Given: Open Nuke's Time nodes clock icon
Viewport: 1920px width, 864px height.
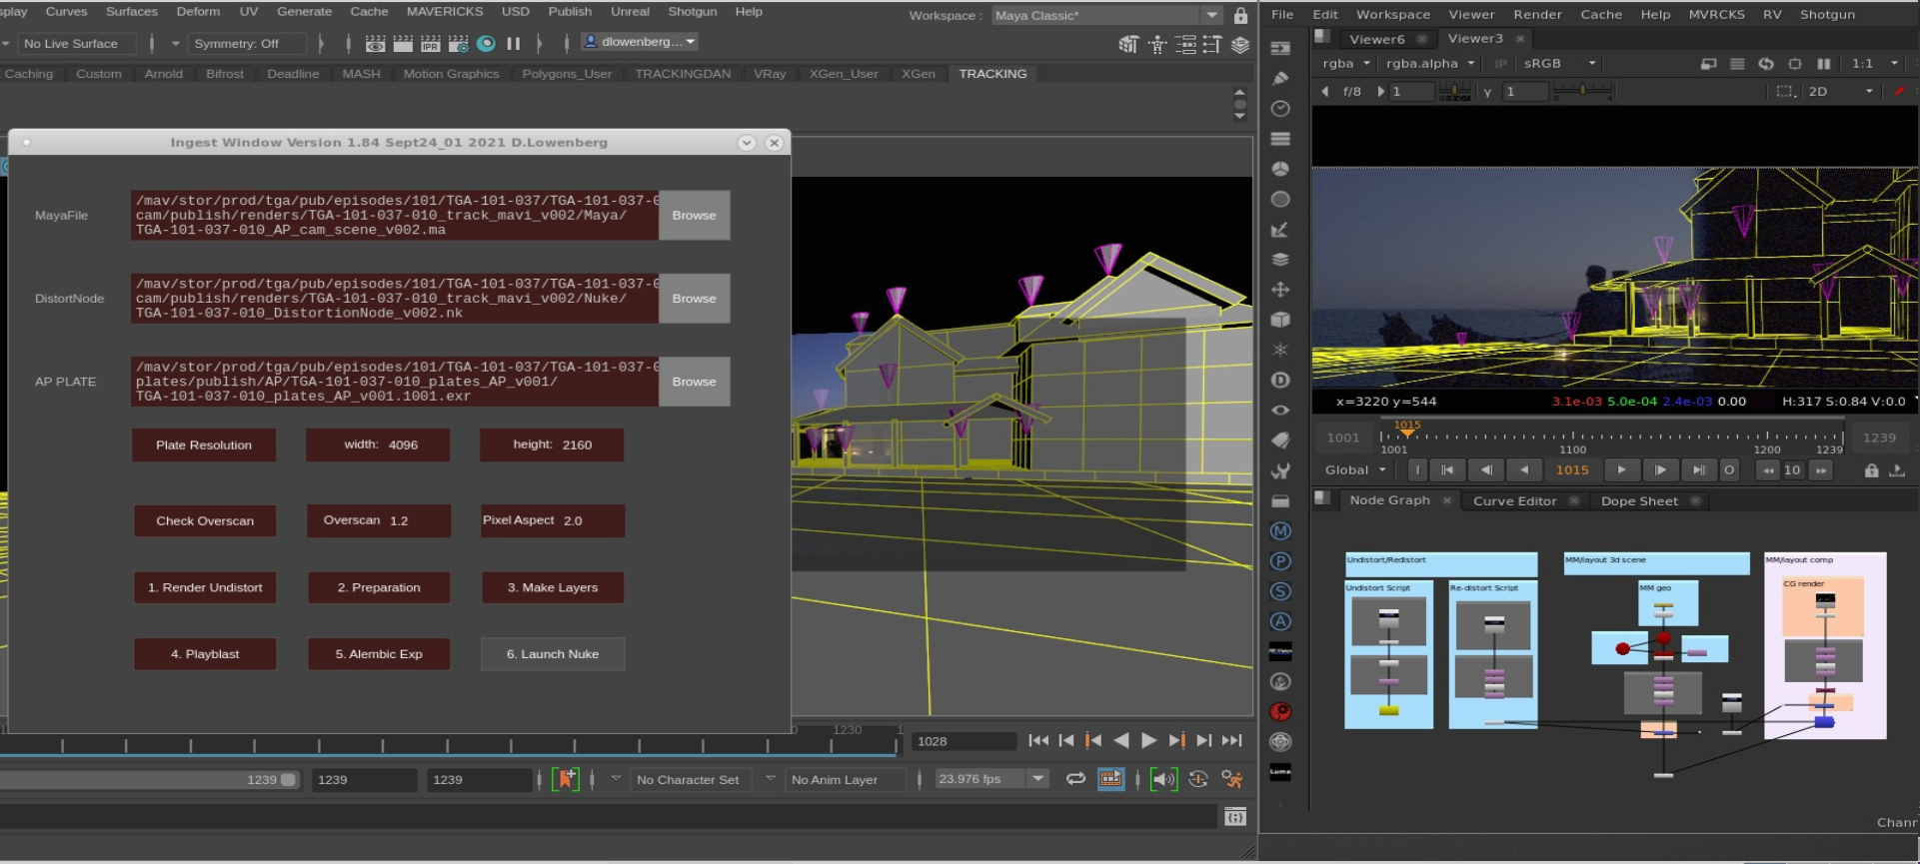Looking at the screenshot, I should pos(1280,108).
